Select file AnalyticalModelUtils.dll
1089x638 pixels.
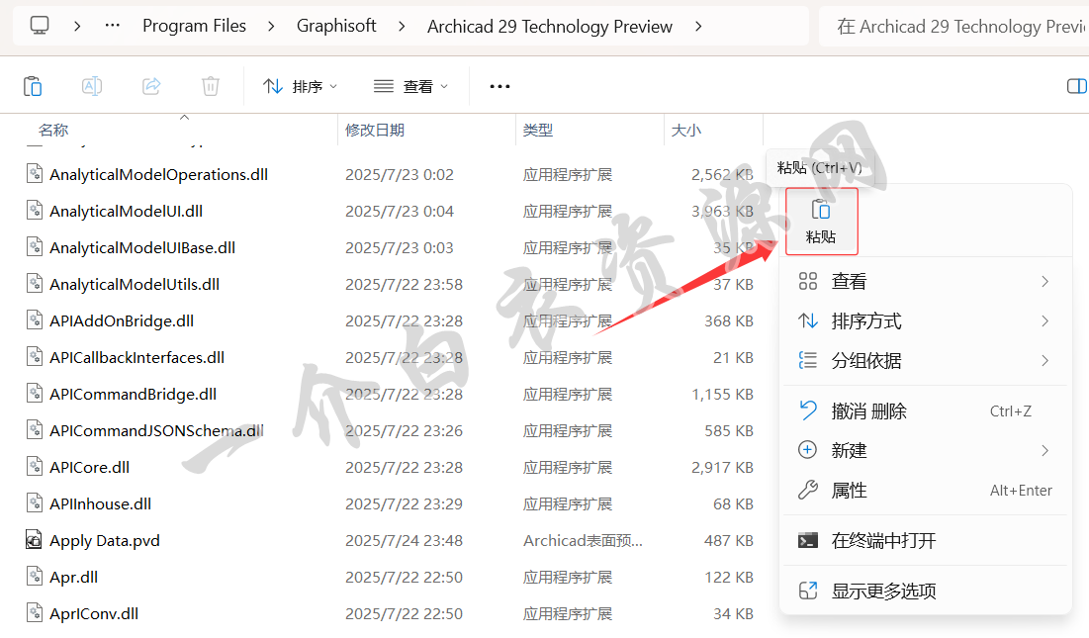pos(135,285)
